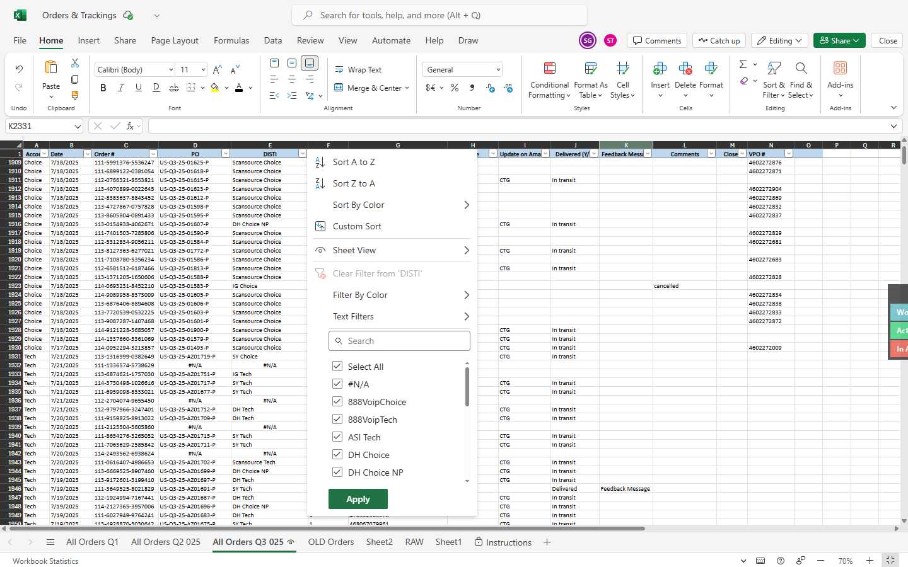Click the green Share button
Viewport: 908px width, 567px height.
pos(839,40)
